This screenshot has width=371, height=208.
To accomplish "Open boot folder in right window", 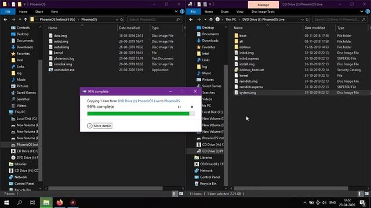I will click(243, 36).
